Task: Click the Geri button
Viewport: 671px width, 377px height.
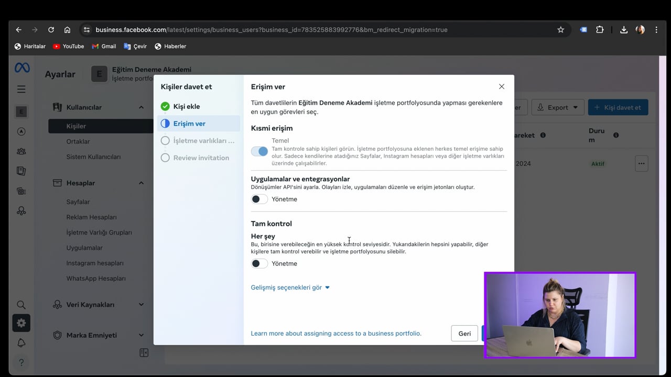Action: [464, 334]
